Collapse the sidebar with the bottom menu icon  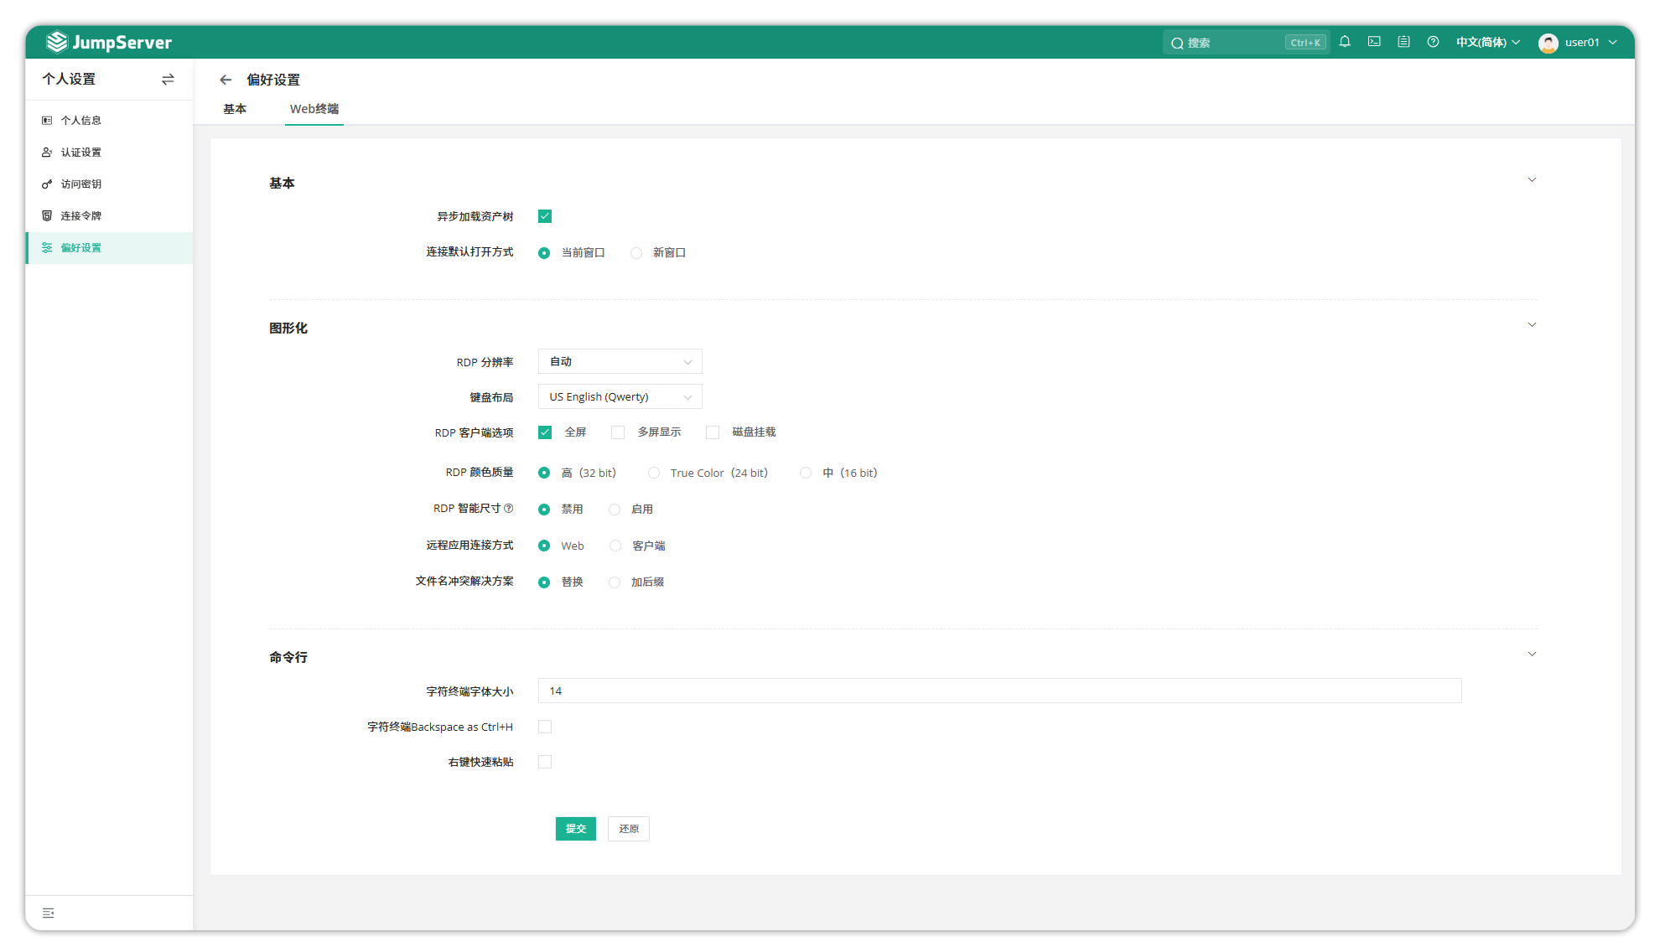coord(49,913)
